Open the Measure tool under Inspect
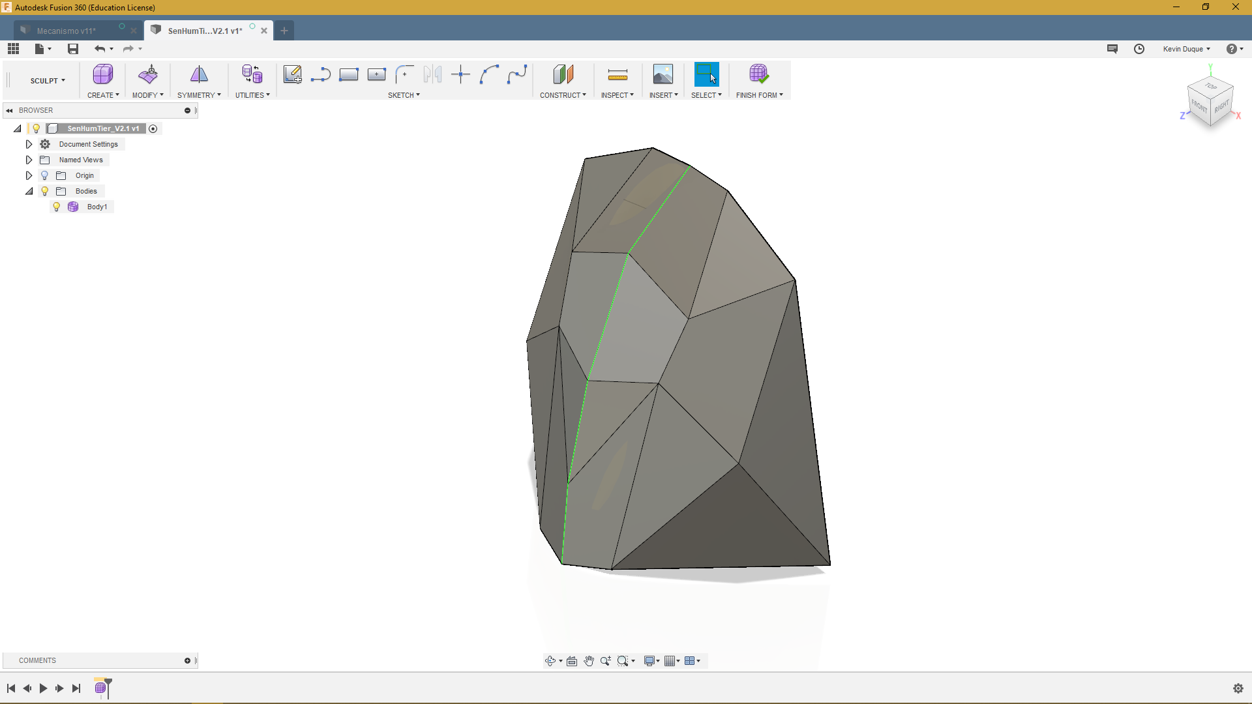1252x704 pixels. coord(617,74)
